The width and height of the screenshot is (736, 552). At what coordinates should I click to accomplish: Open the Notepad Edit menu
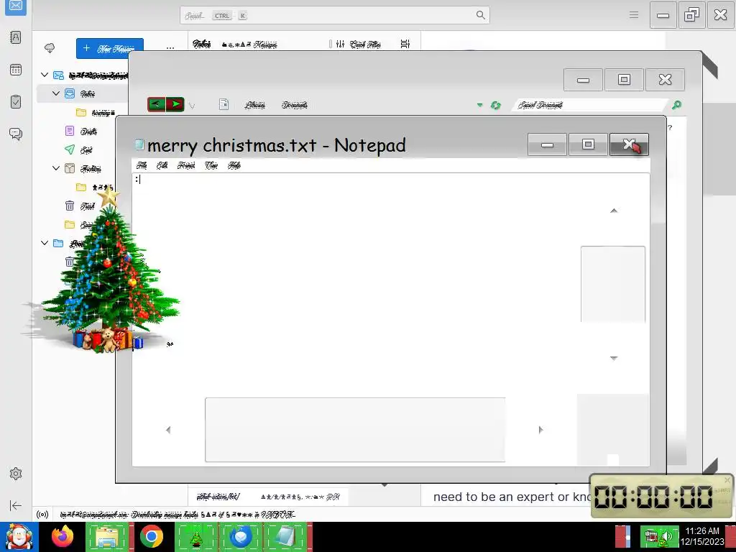click(162, 165)
